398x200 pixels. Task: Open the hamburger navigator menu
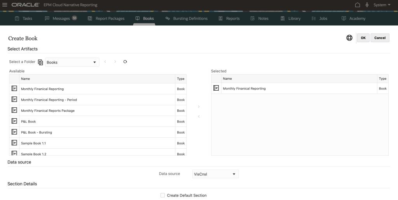click(5, 5)
